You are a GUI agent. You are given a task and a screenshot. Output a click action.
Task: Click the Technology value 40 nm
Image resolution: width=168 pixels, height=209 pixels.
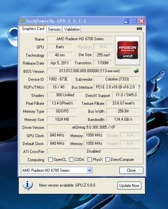60,55
